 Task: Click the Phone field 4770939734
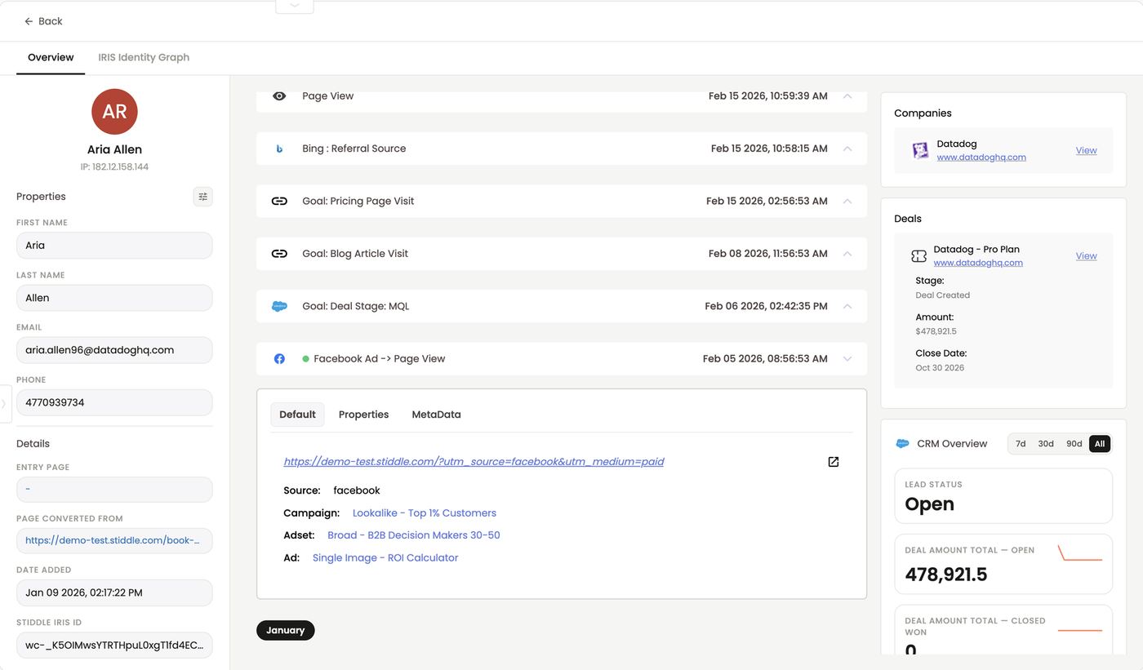coord(114,402)
